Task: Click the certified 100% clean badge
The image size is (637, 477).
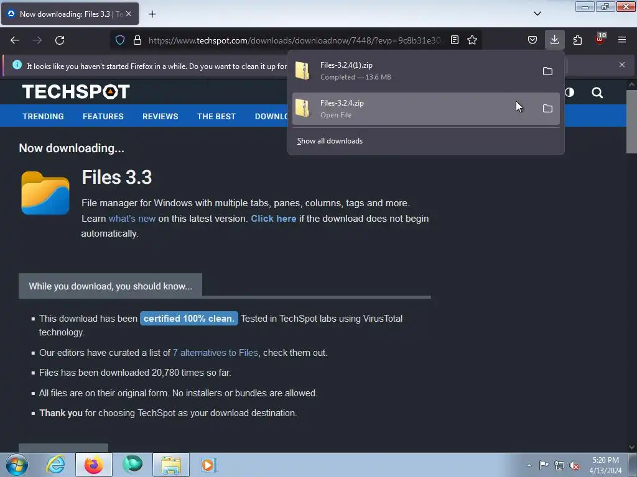Action: [x=189, y=319]
